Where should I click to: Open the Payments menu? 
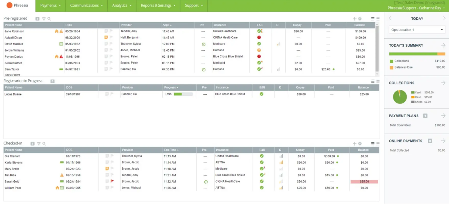tap(50, 6)
